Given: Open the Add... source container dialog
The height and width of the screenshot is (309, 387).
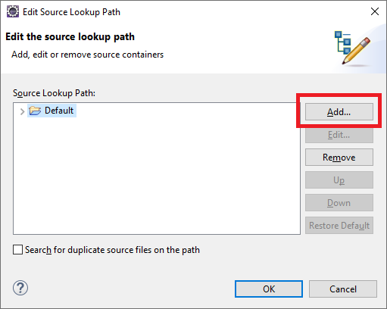Looking at the screenshot, I should point(339,112).
